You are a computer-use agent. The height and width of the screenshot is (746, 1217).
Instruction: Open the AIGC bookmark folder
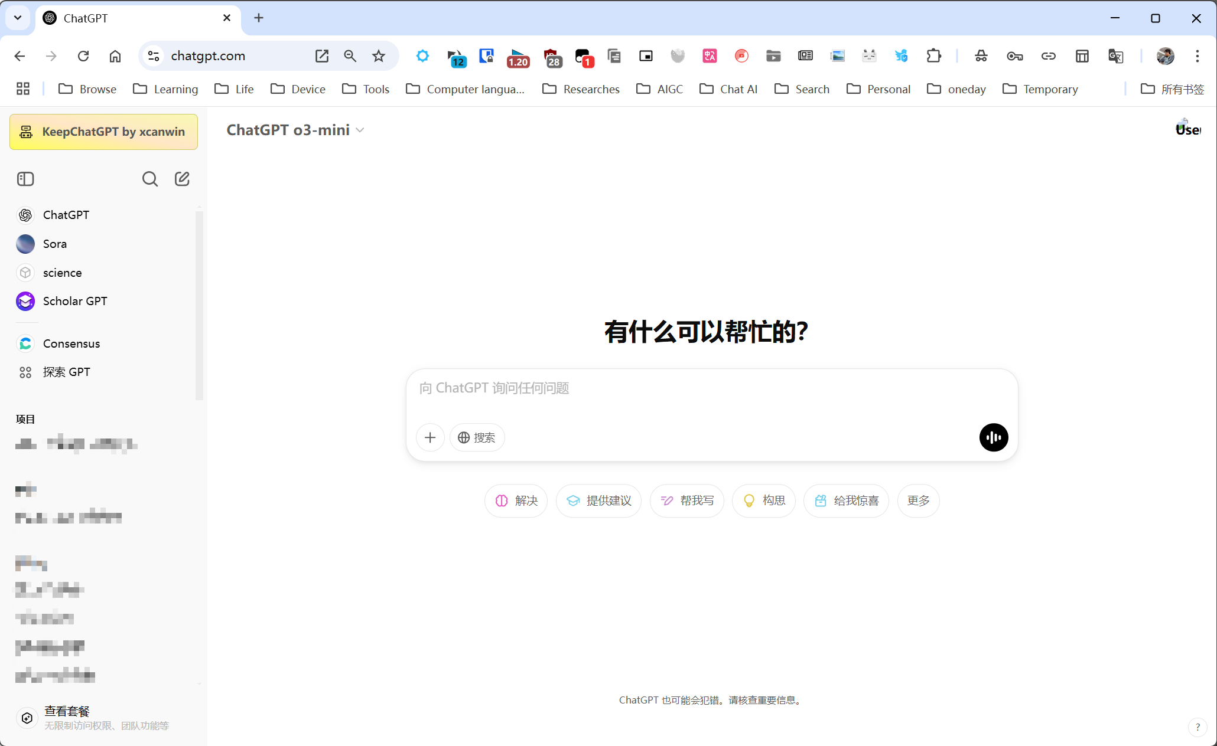[x=659, y=89]
